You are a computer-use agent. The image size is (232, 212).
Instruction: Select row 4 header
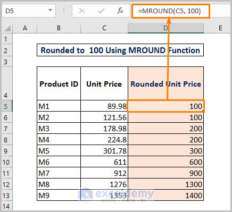7,83
